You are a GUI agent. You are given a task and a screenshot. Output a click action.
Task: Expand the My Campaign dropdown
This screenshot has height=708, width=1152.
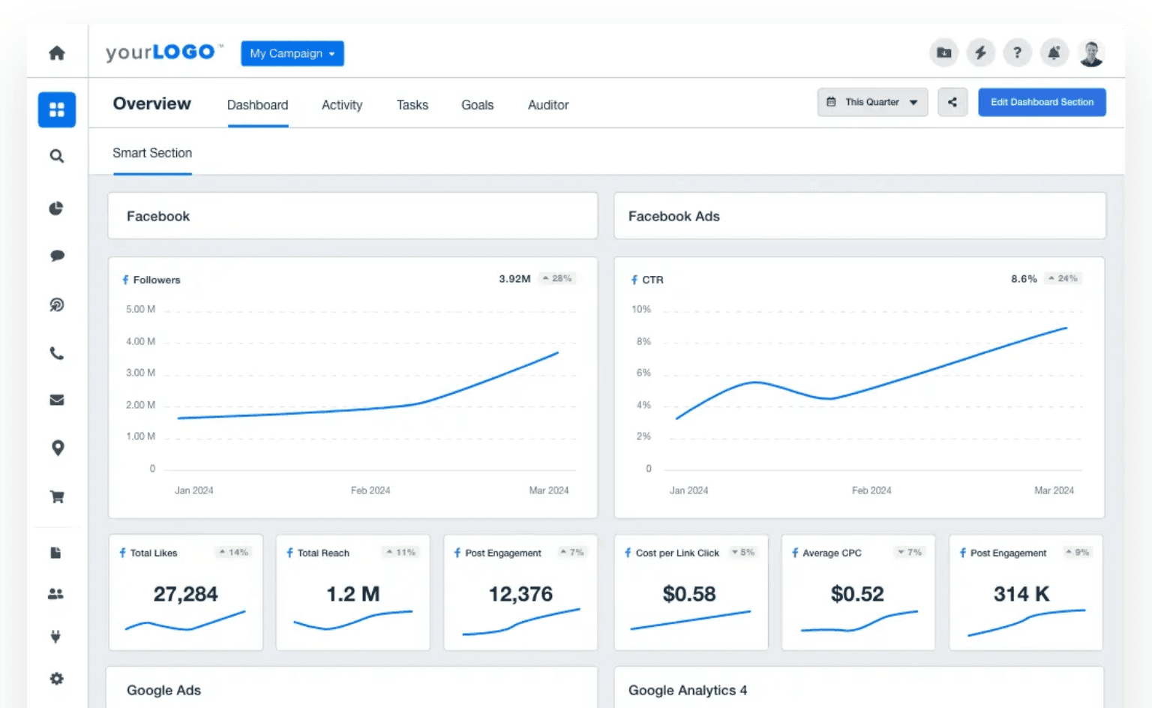point(292,53)
